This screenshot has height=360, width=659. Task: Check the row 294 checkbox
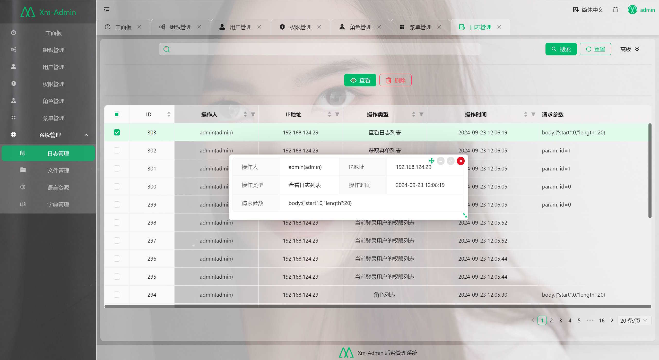point(117,295)
